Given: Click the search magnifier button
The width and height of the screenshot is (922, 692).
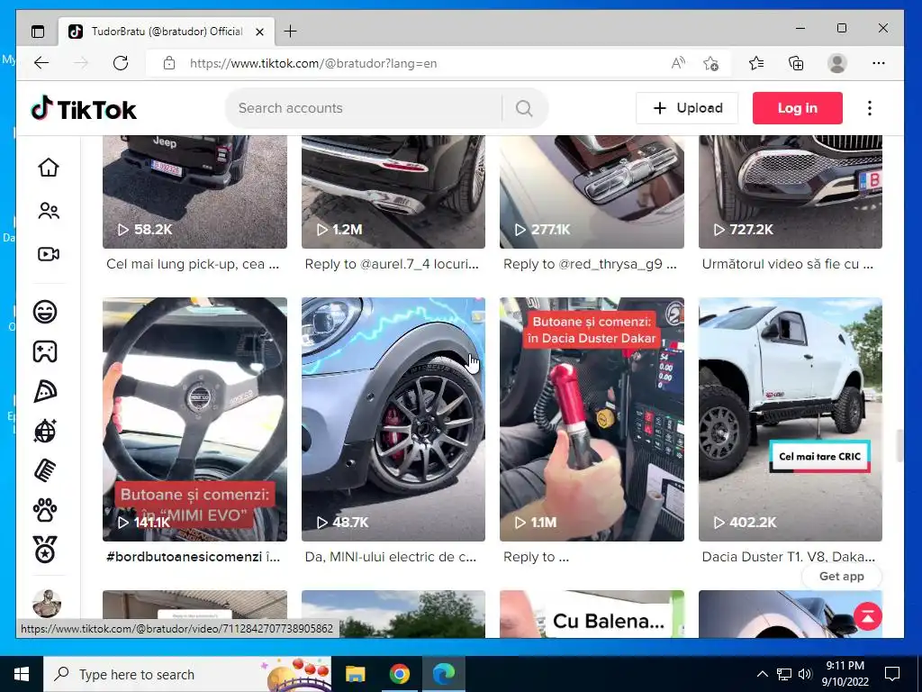Looking at the screenshot, I should [524, 108].
